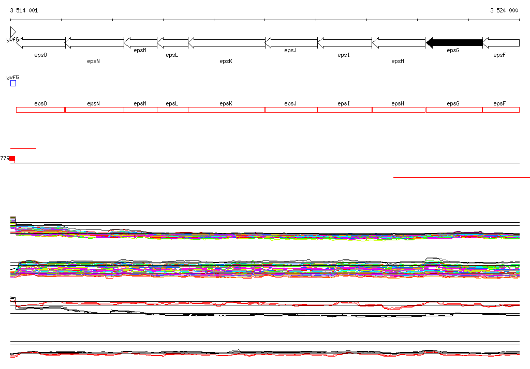Screen dimensions: 530x369
Task: Click the epsG label under the black arrow
Action: pyautogui.click(x=453, y=50)
